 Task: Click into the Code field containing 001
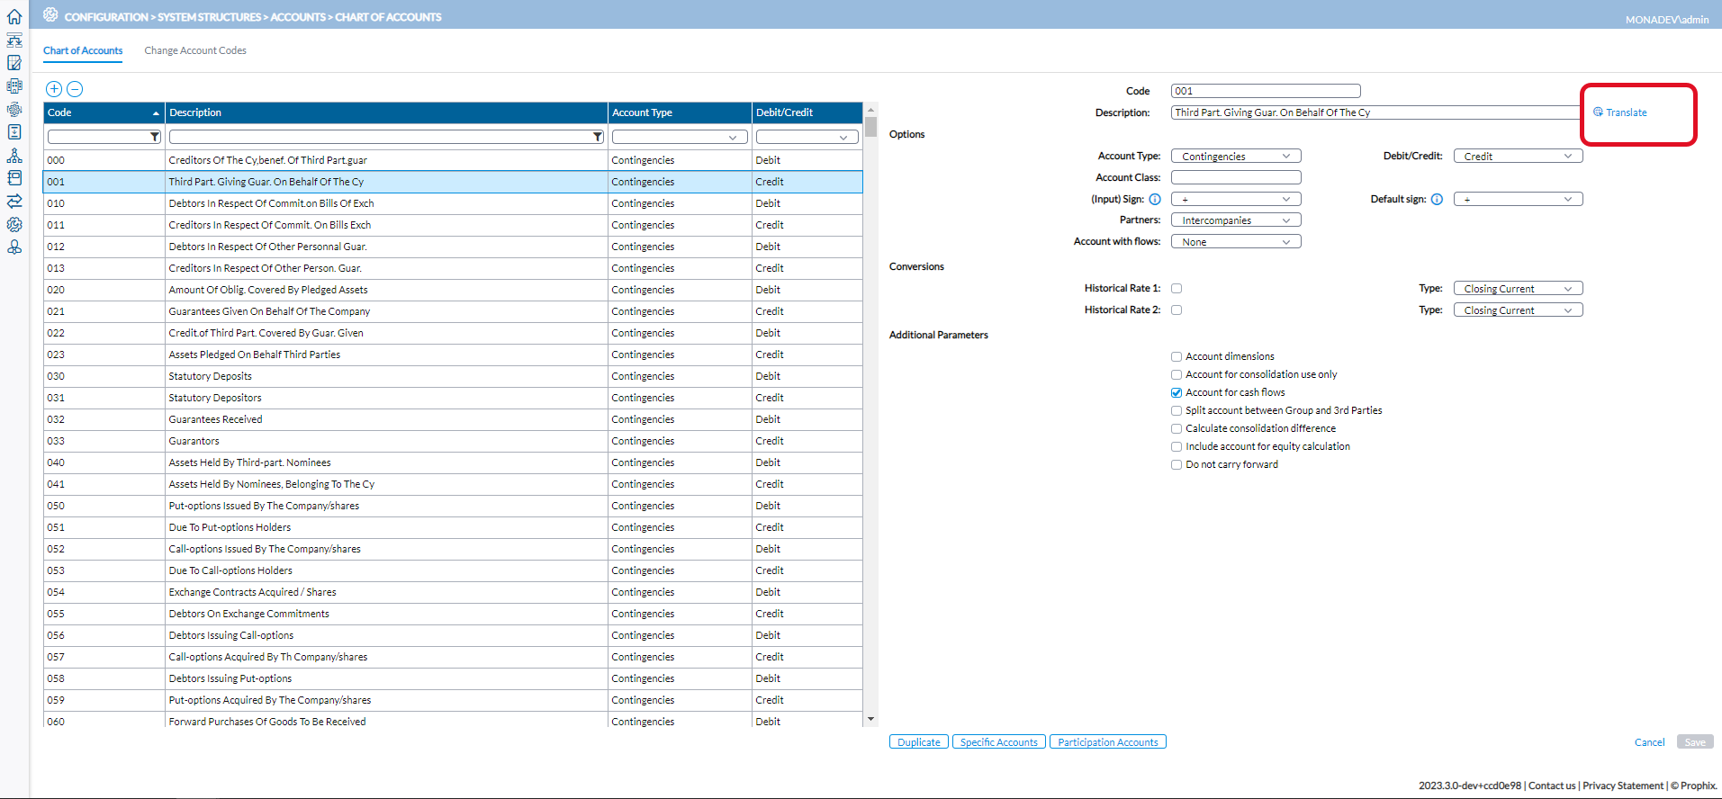point(1266,91)
